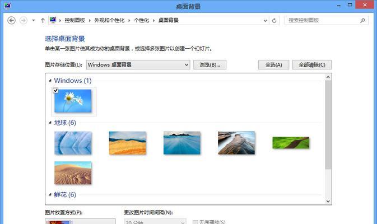377x224 pixels.
Task: Click the 桌面背景 breadcrumb
Action: 168,20
